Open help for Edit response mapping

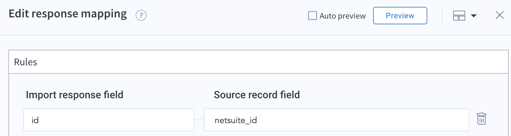pos(141,15)
